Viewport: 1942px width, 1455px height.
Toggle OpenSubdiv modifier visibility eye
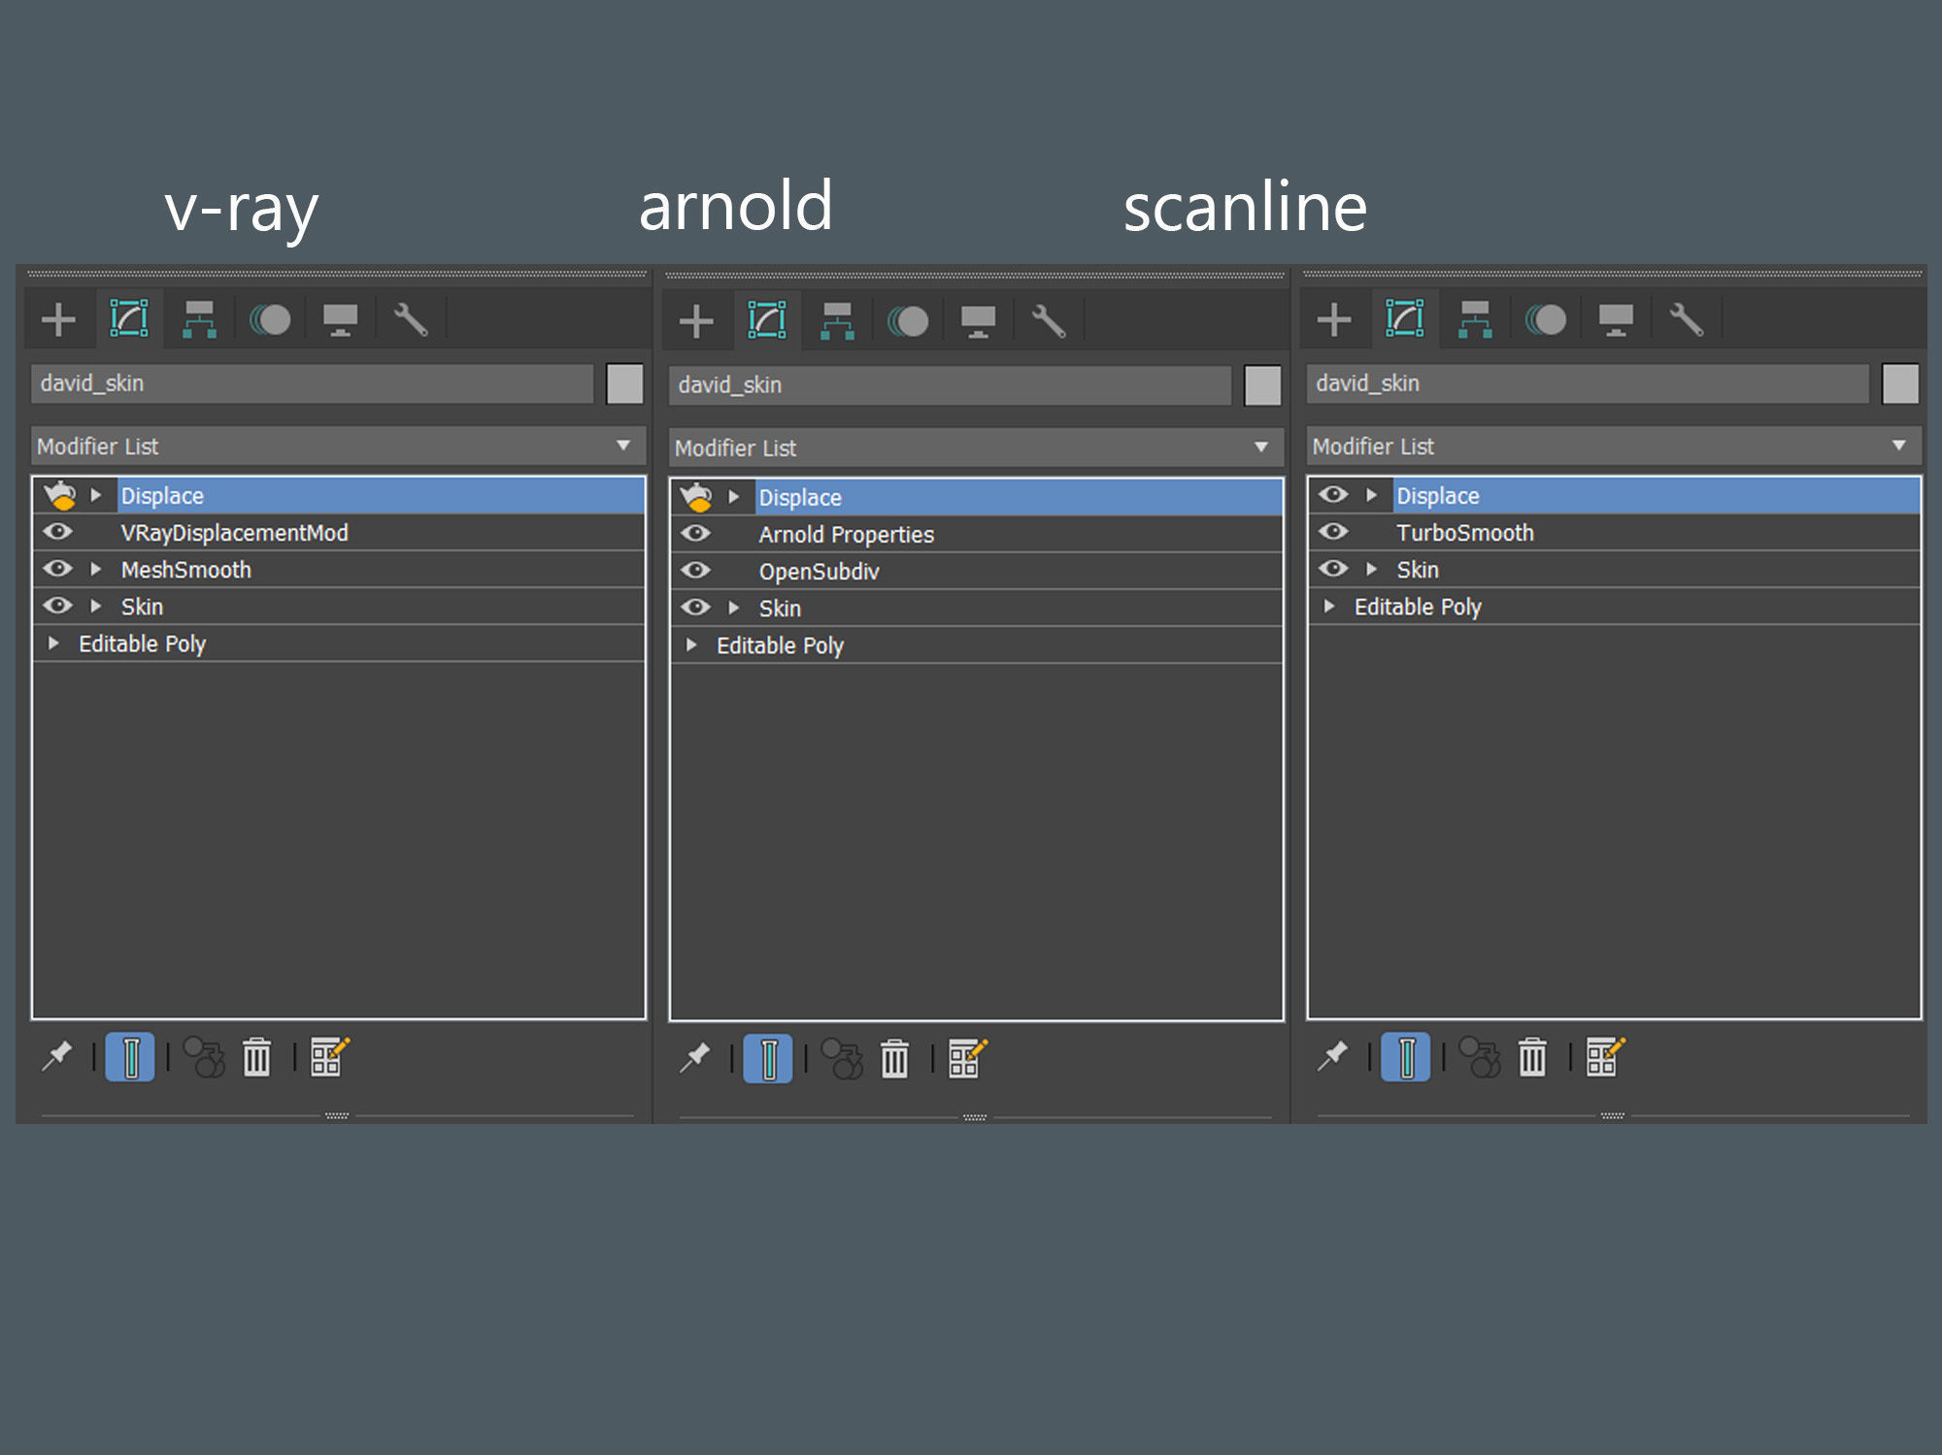tap(695, 571)
